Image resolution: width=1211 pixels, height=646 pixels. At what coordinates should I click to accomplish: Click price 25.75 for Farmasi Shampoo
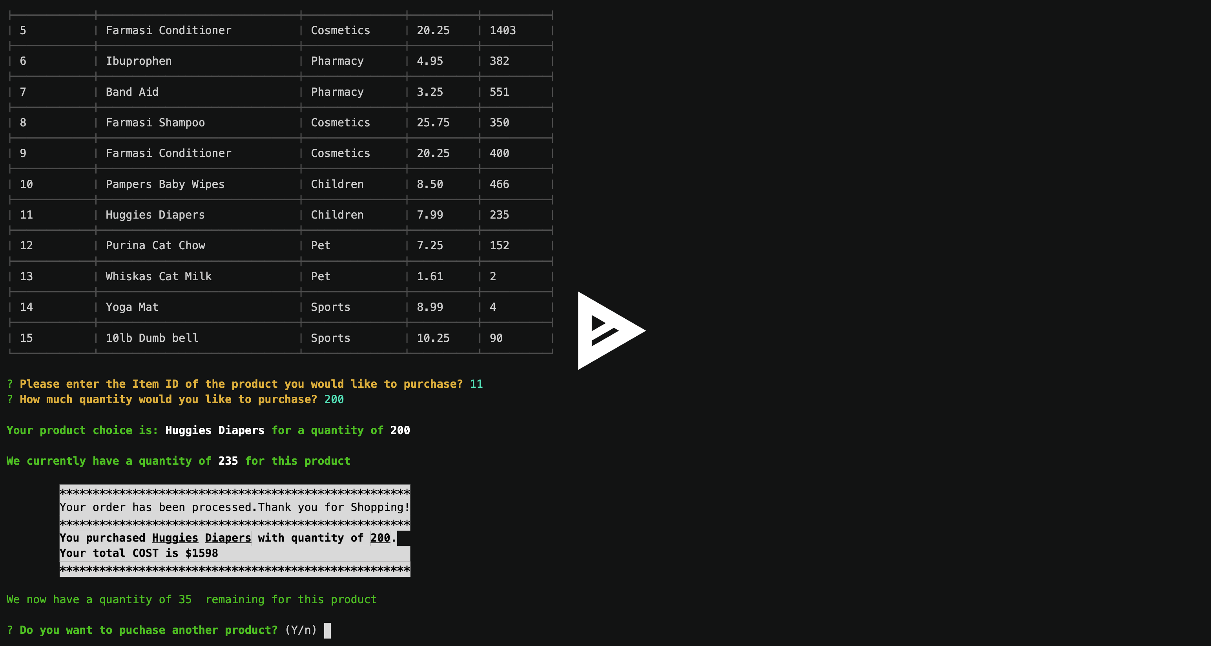point(433,123)
